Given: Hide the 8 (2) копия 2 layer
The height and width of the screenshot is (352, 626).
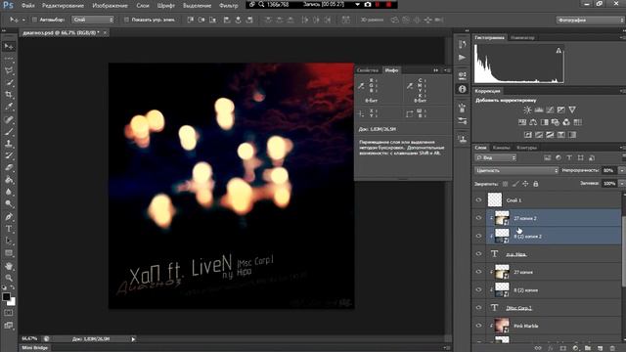Looking at the screenshot, I should (478, 236).
